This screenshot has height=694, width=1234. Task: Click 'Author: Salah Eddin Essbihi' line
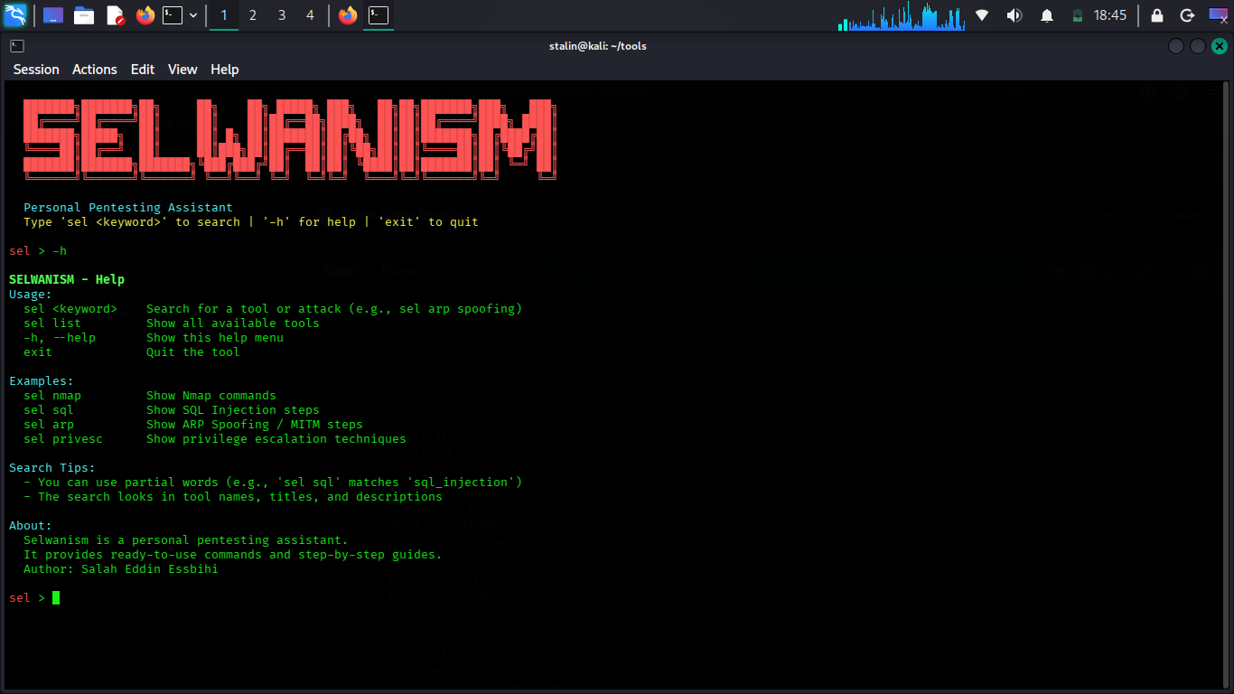point(121,569)
